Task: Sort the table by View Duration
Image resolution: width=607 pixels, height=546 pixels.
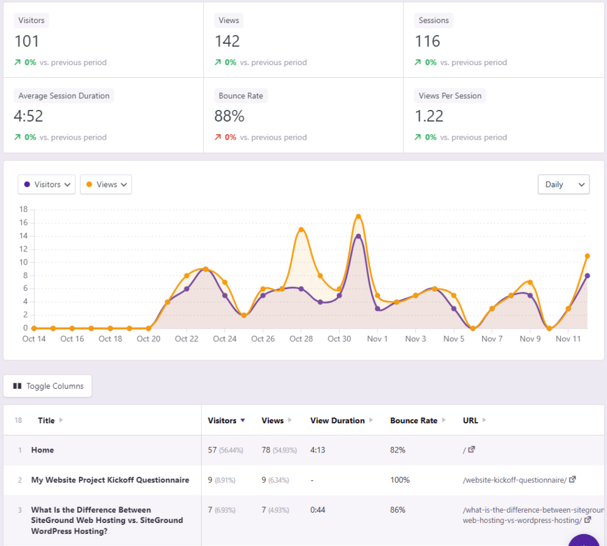Action: pos(337,420)
